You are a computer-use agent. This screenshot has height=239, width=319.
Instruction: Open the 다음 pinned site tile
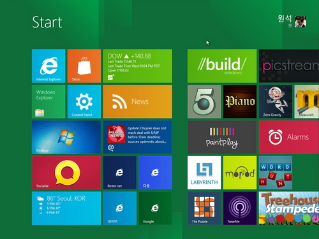point(156,173)
